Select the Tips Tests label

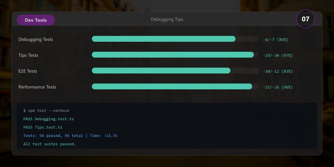pos(28,55)
